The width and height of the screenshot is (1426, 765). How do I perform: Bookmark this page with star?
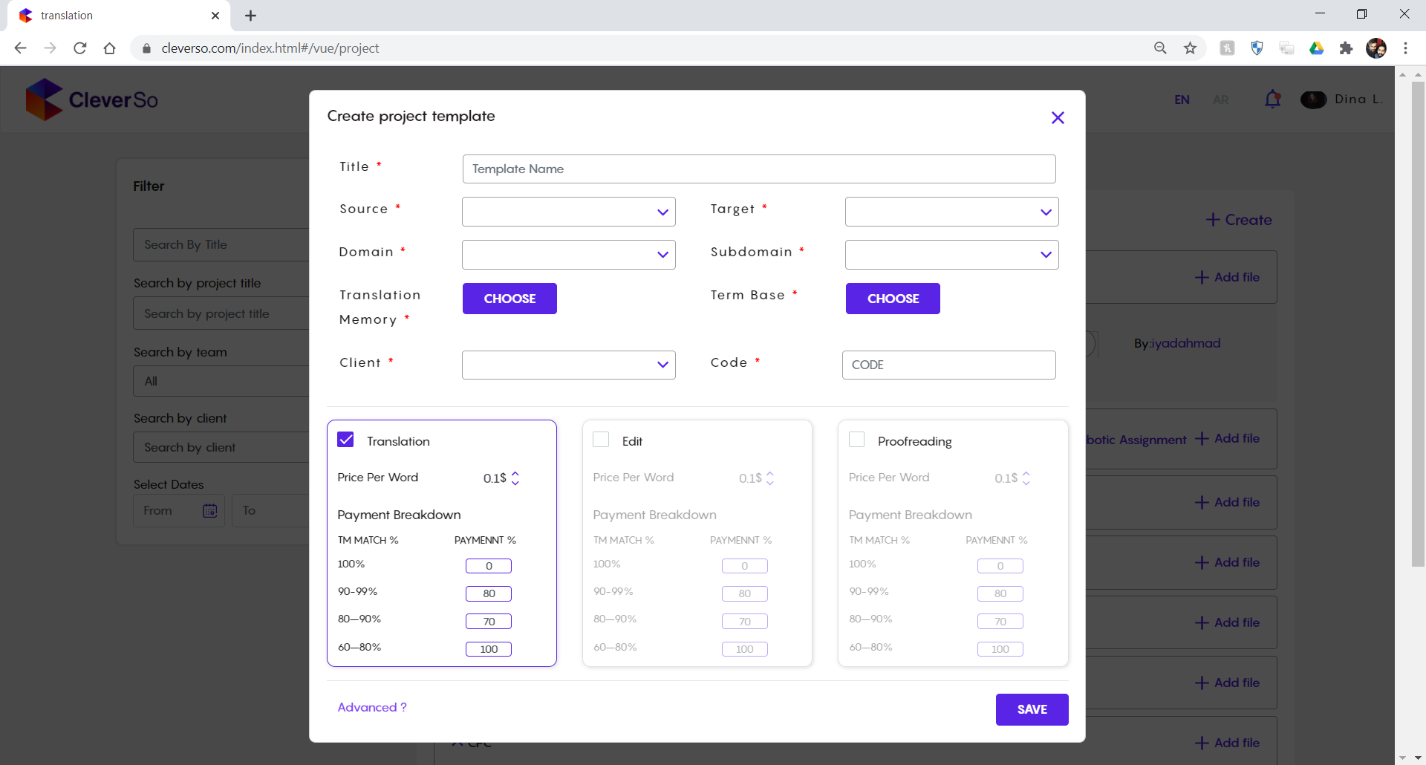click(1190, 48)
